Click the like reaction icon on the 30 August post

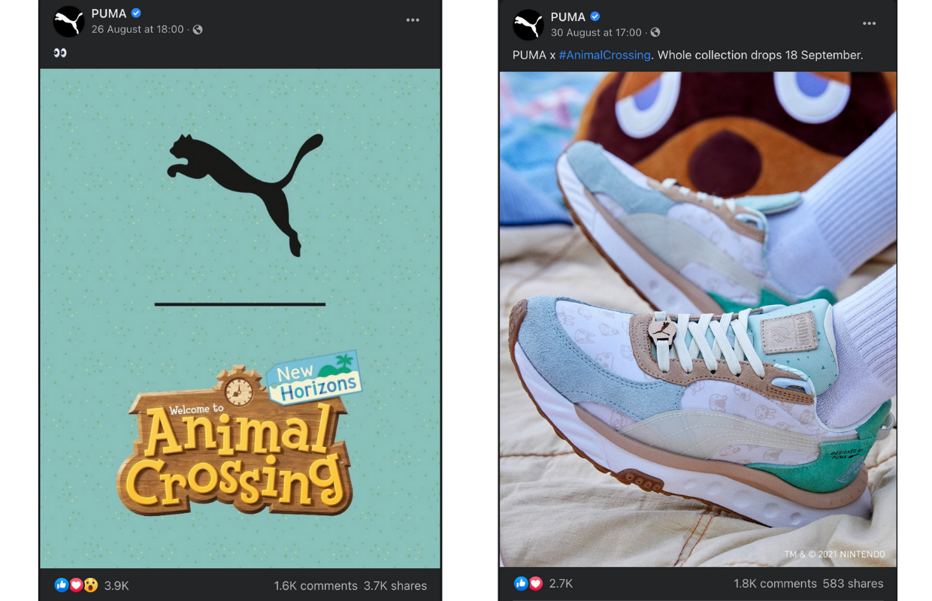click(x=521, y=583)
